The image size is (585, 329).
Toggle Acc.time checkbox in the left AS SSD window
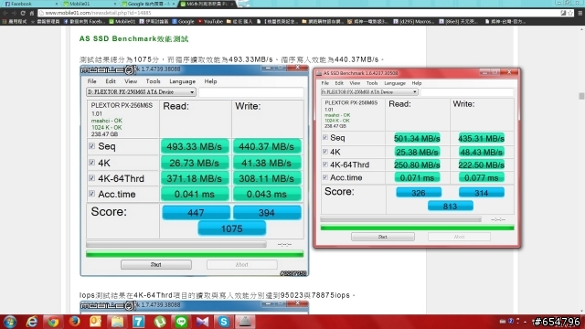point(91,194)
